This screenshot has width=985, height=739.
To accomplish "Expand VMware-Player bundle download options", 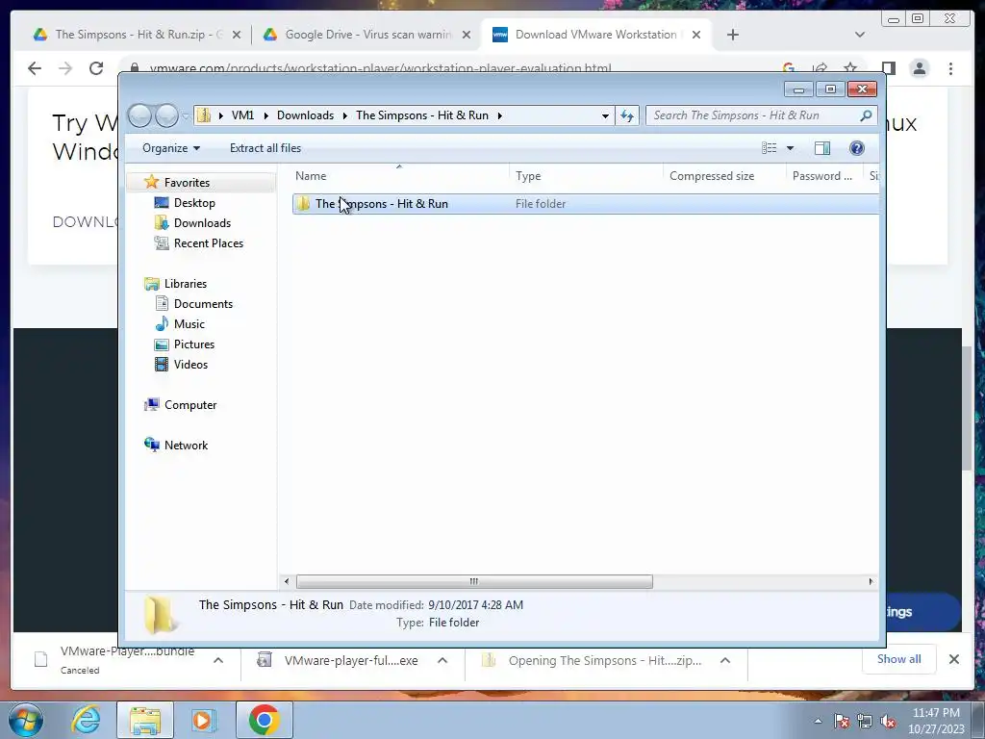I will [218, 660].
